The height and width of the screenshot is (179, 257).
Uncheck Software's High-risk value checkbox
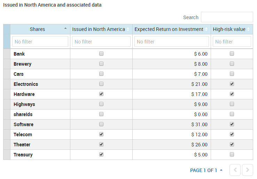pos(232,124)
